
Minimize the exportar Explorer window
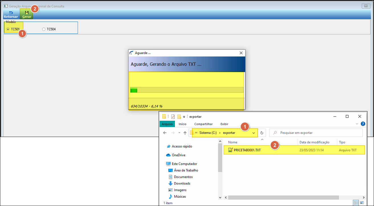point(334,116)
